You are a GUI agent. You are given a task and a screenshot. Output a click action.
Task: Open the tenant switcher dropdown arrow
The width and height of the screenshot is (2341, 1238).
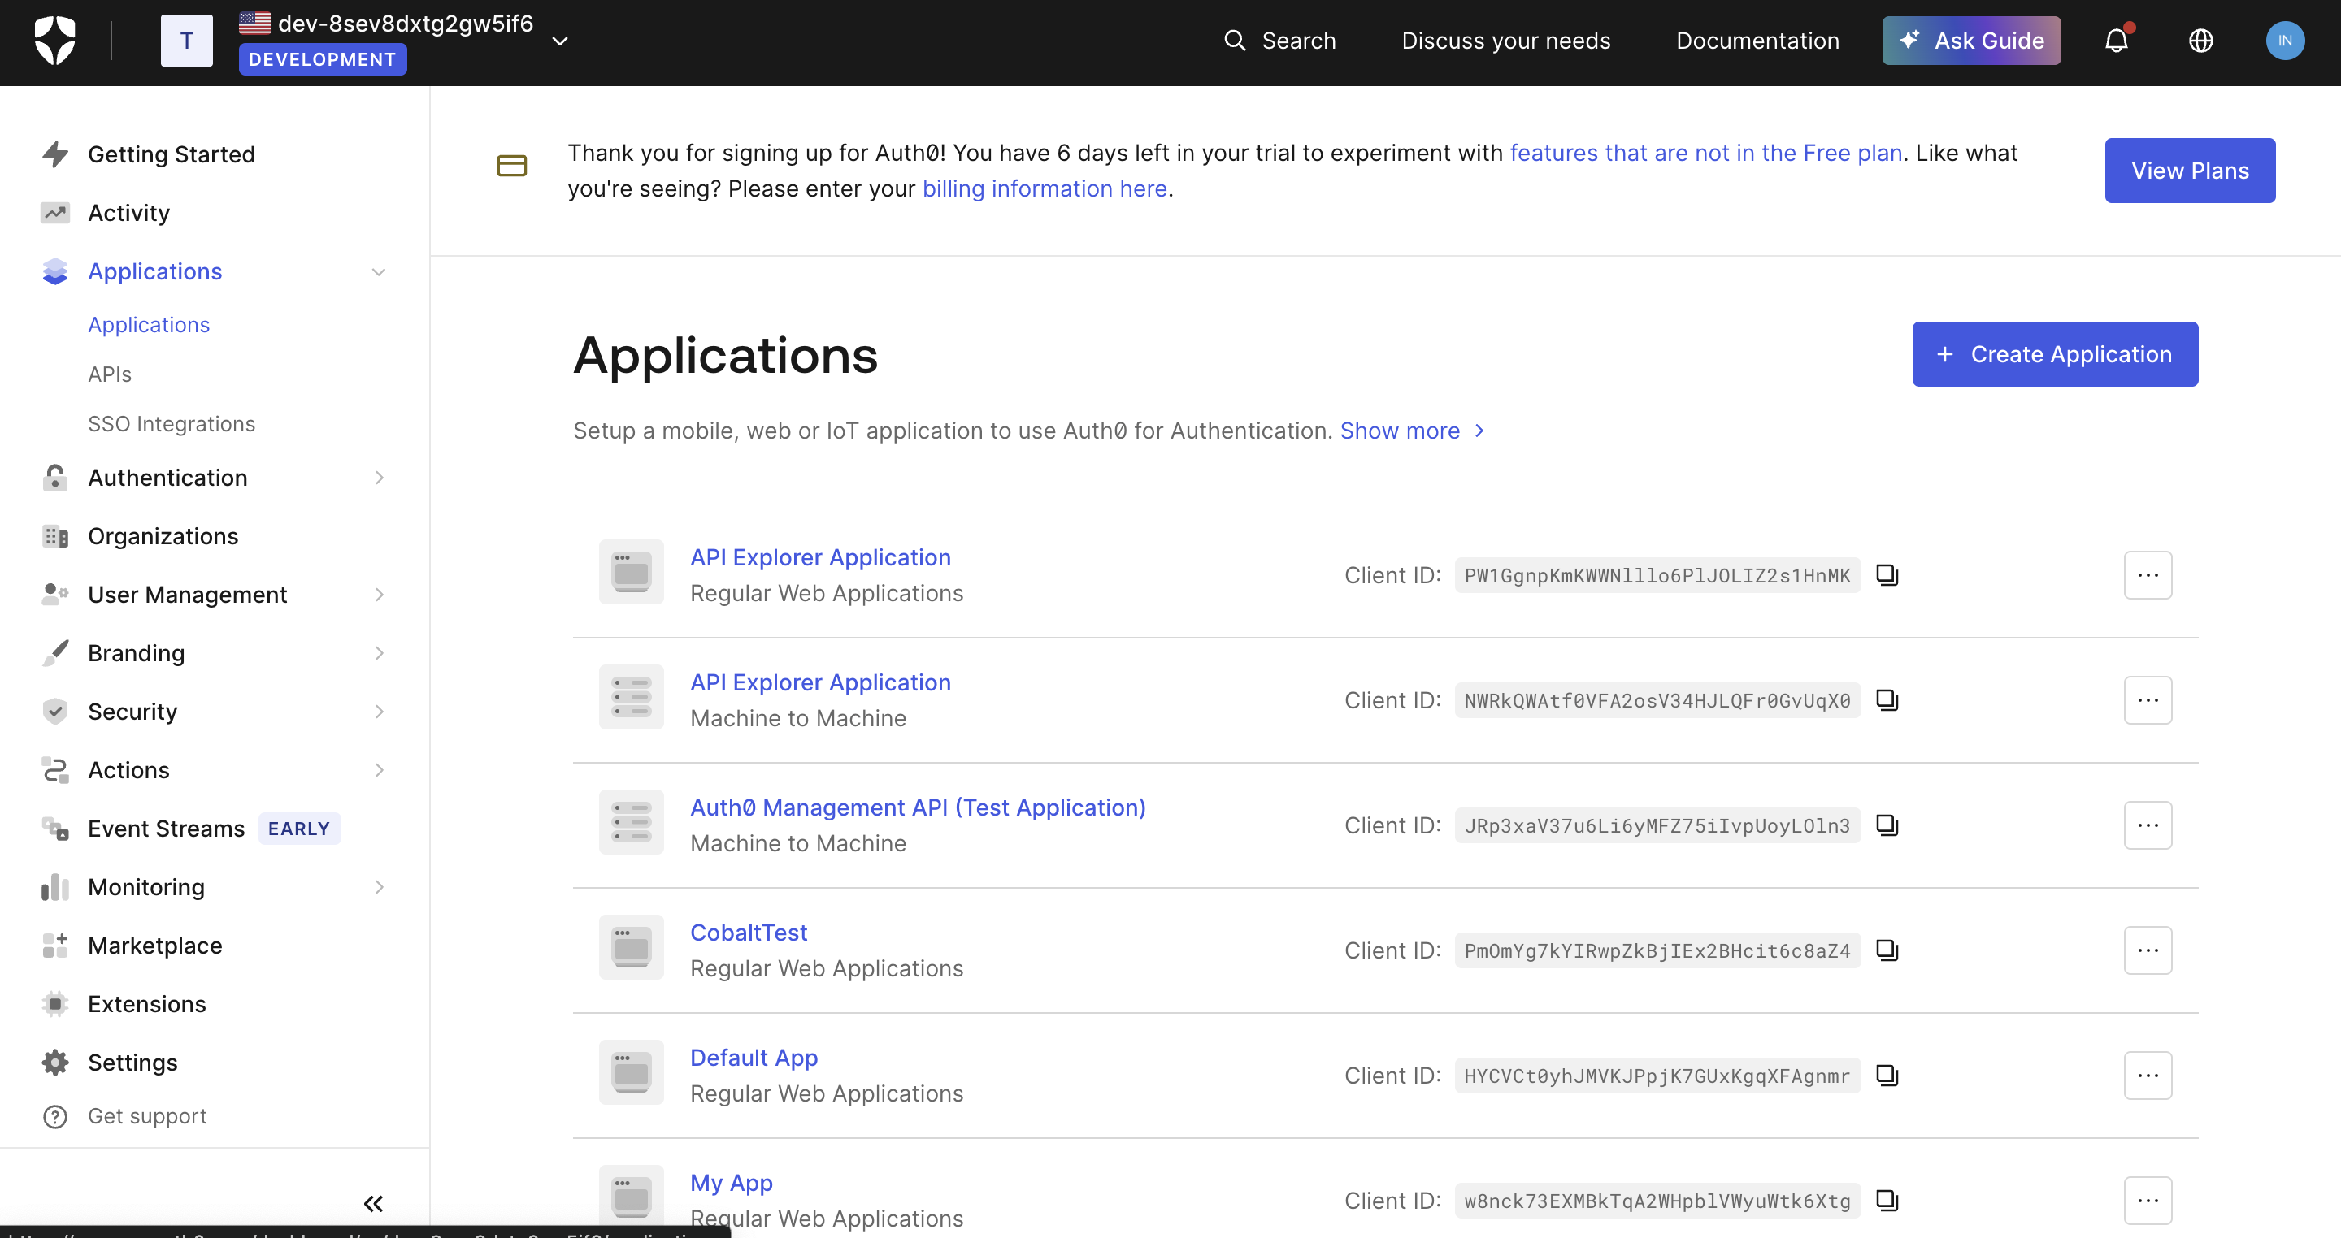point(560,41)
